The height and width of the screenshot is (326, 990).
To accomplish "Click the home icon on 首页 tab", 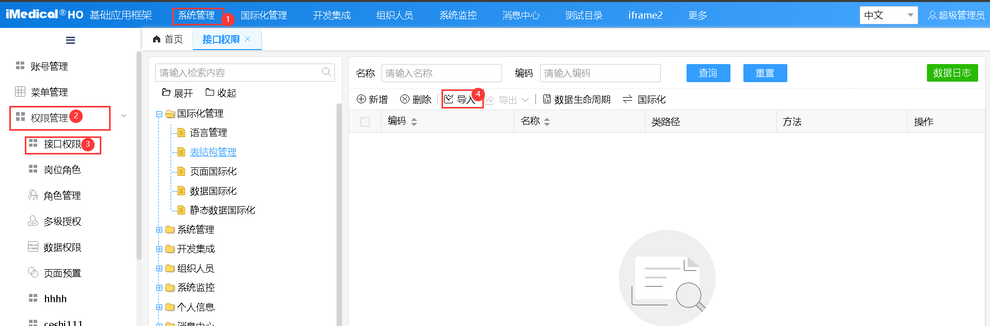I will pyautogui.click(x=157, y=39).
